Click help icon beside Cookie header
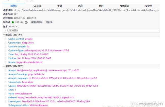 coord(5,86)
